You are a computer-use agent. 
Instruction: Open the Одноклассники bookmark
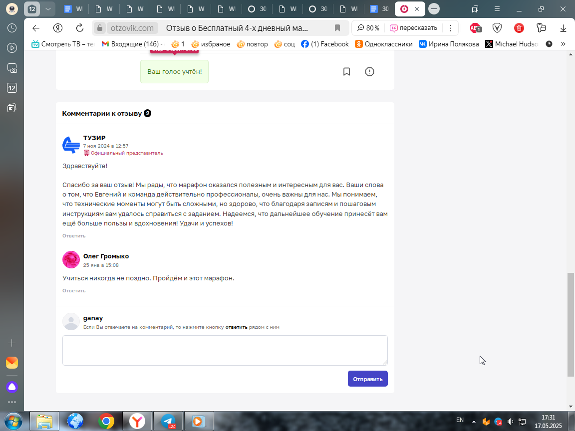tap(383, 44)
